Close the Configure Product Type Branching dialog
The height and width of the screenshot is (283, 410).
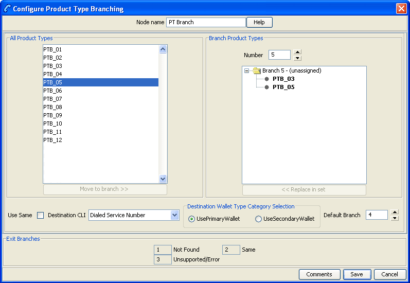(x=401, y=9)
